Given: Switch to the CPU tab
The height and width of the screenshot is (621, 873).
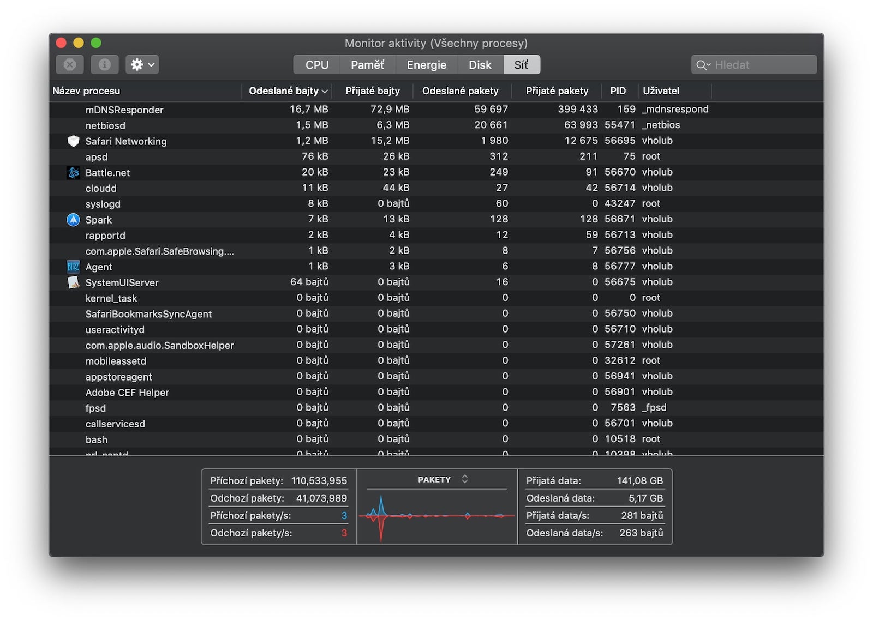Looking at the screenshot, I should click(316, 65).
